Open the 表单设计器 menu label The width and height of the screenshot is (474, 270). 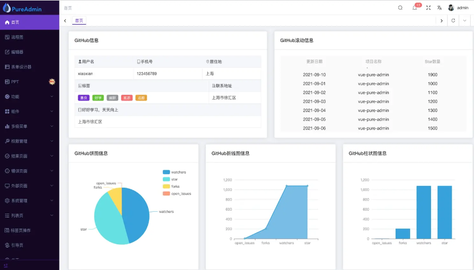[21, 67]
